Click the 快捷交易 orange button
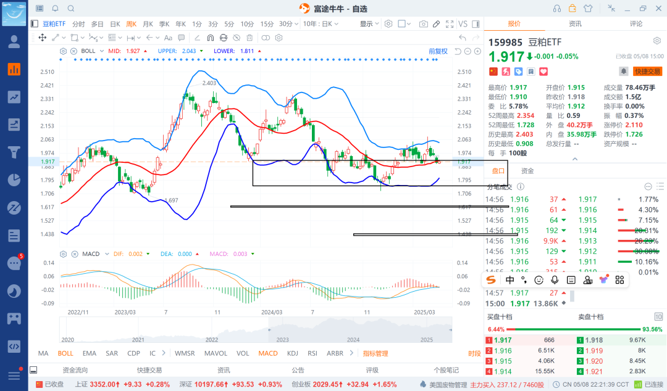Viewport: 667px width, 391px height. pos(647,72)
